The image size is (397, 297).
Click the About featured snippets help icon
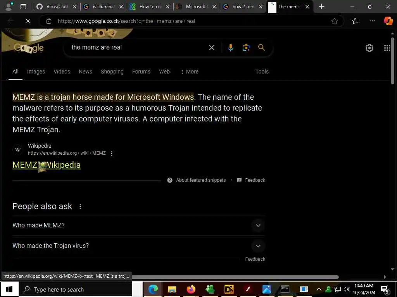coord(170,180)
